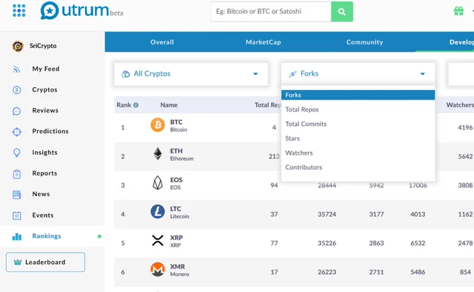Image resolution: width=474 pixels, height=292 pixels.
Task: Focus the crypto search input field
Action: pyautogui.click(x=271, y=11)
